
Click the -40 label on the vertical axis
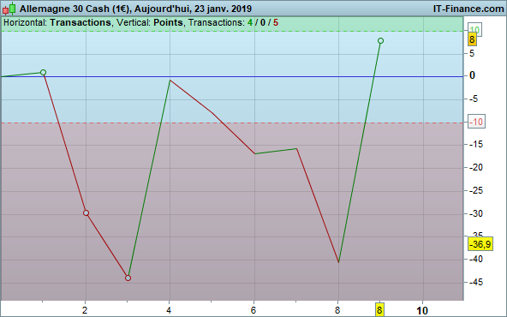(475, 259)
